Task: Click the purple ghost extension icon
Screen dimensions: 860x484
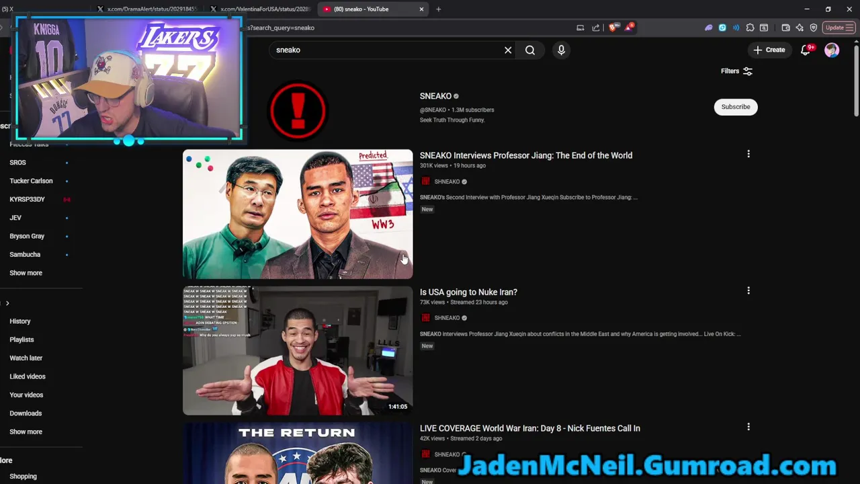Action: pyautogui.click(x=708, y=28)
